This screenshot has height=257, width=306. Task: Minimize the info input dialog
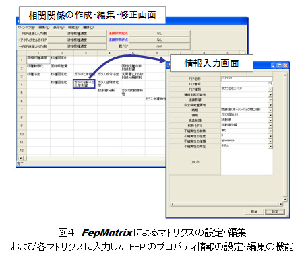coord(274,65)
